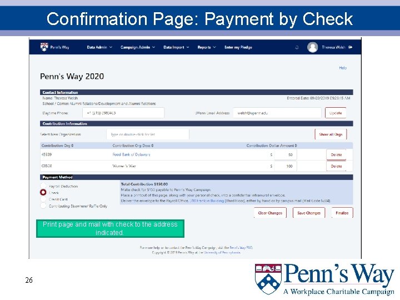Sort by Contribution Dollar Amount column arrows
400x300 pixels.
point(296,146)
